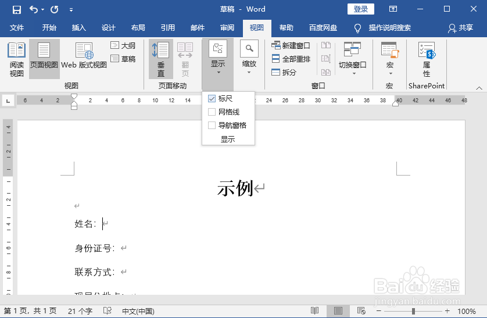Switch to 草稿 draft view
487x318 pixels.
pos(123,59)
